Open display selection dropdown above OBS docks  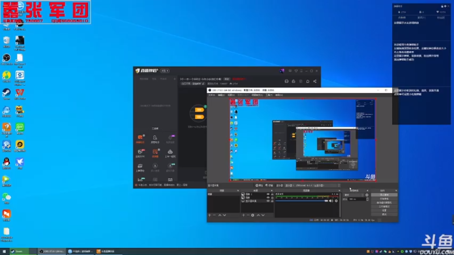point(313,186)
